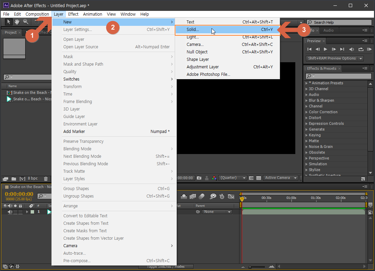Open the Effect menu
The width and height of the screenshot is (375, 271).
pyautogui.click(x=73, y=14)
